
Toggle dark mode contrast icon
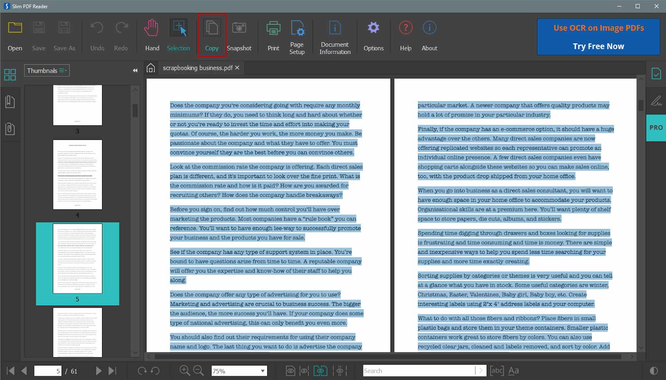tap(654, 370)
